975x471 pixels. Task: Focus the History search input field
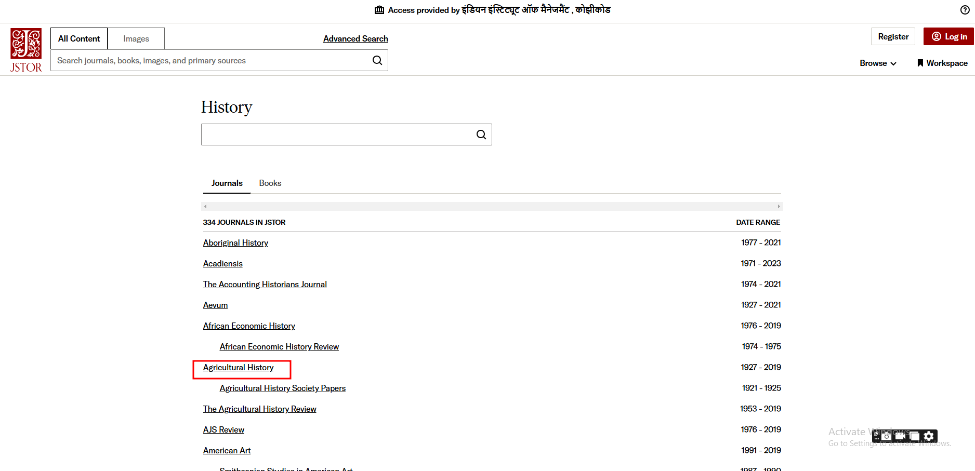337,134
